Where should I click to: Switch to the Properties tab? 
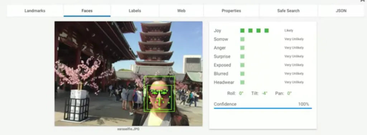(231, 11)
